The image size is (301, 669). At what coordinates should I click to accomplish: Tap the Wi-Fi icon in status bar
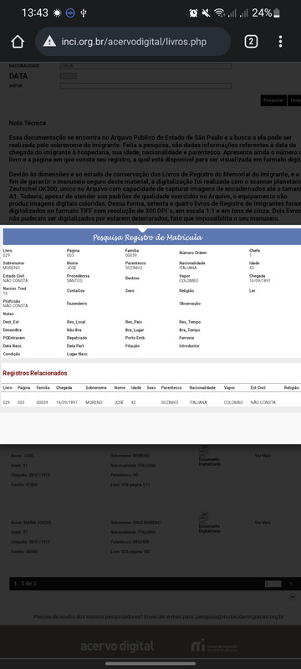[220, 13]
